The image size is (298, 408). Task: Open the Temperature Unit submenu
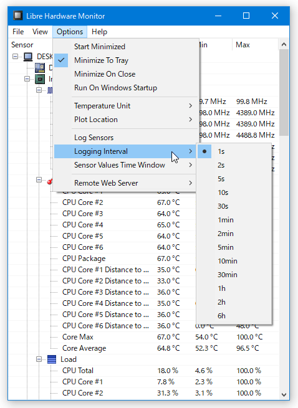click(x=125, y=106)
